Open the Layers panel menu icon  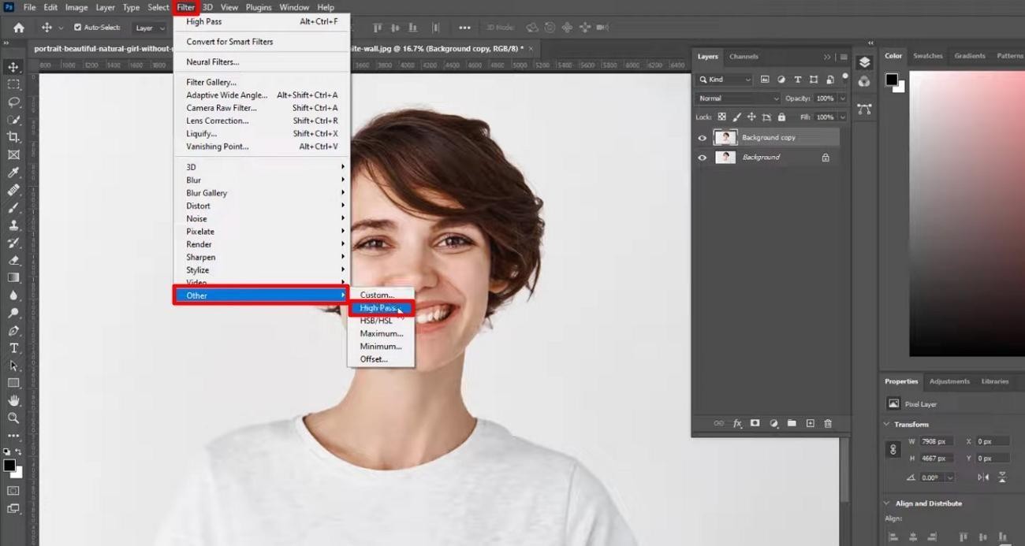click(x=844, y=57)
